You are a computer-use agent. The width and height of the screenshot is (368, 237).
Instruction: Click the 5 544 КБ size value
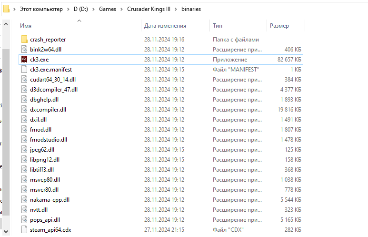pyautogui.click(x=290, y=200)
